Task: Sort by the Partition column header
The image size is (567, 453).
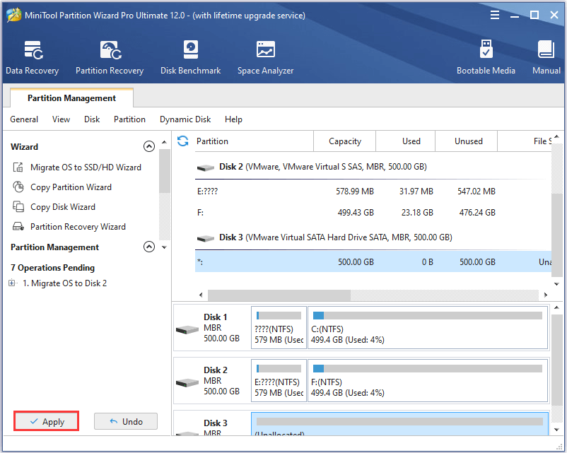Action: [253, 141]
